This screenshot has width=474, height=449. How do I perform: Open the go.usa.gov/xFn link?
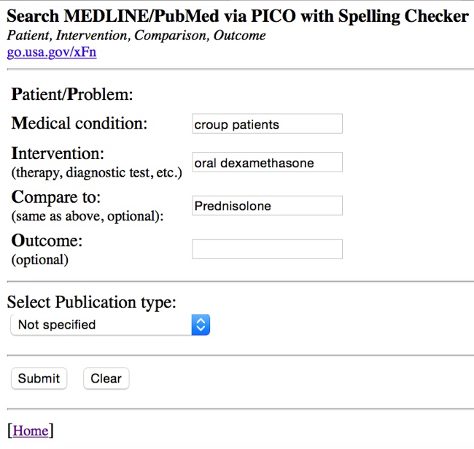(51, 52)
